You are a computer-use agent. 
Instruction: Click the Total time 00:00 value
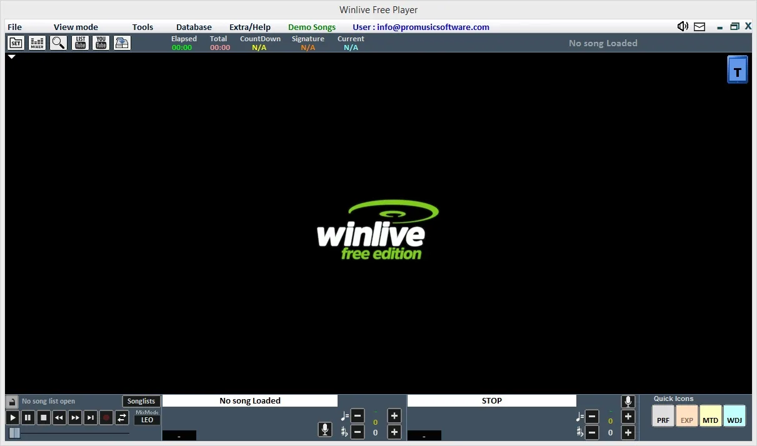pyautogui.click(x=220, y=47)
